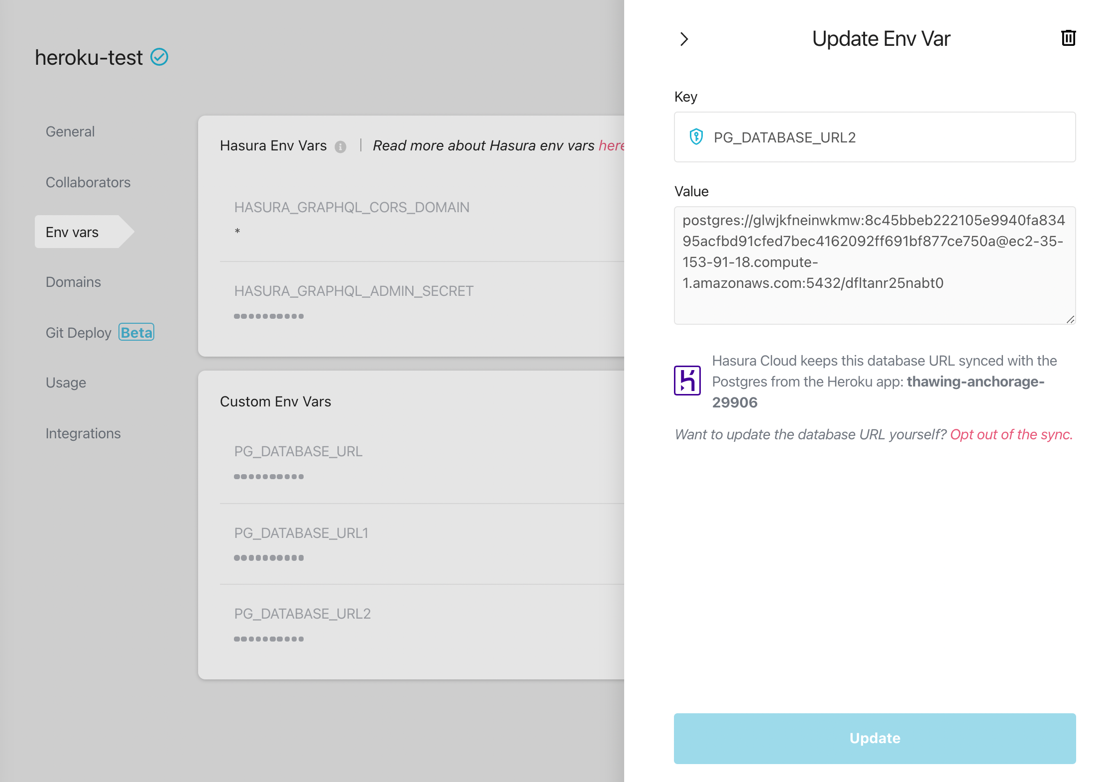This screenshot has width=1105, height=782.
Task: Click the Beta badge next to Git Deploy
Action: tap(136, 332)
